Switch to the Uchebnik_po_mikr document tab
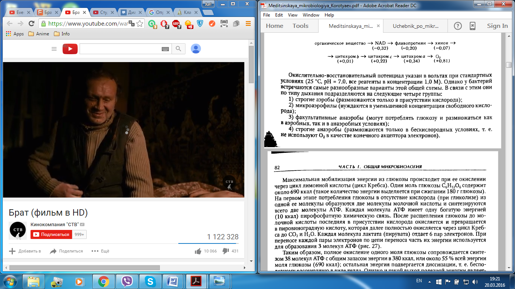Image resolution: width=515 pixels, height=289 pixels. click(x=415, y=26)
